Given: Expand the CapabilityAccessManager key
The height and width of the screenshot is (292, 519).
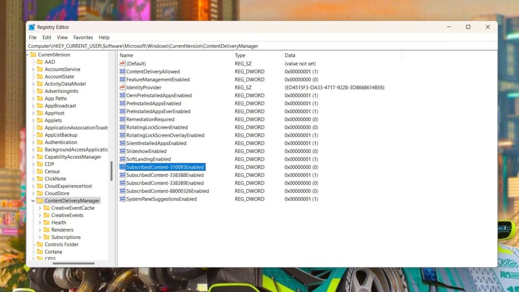Looking at the screenshot, I should tap(33, 157).
